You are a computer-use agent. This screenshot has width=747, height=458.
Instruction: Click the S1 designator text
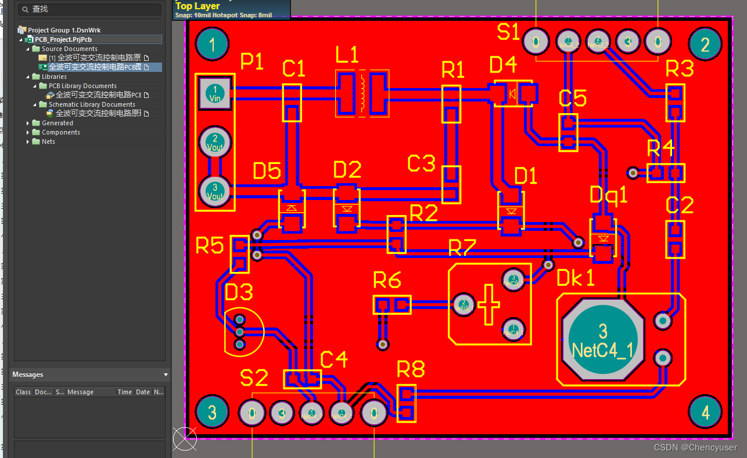508,32
